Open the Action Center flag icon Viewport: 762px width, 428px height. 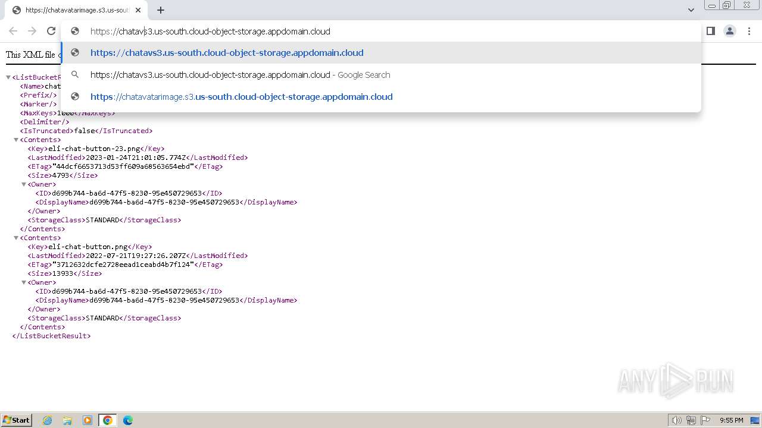705,420
